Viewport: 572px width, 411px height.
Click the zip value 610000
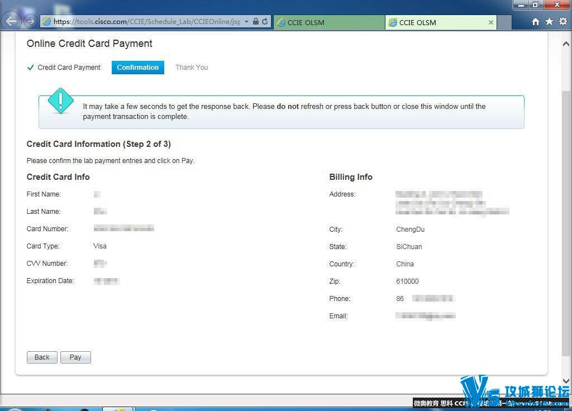pyautogui.click(x=407, y=281)
